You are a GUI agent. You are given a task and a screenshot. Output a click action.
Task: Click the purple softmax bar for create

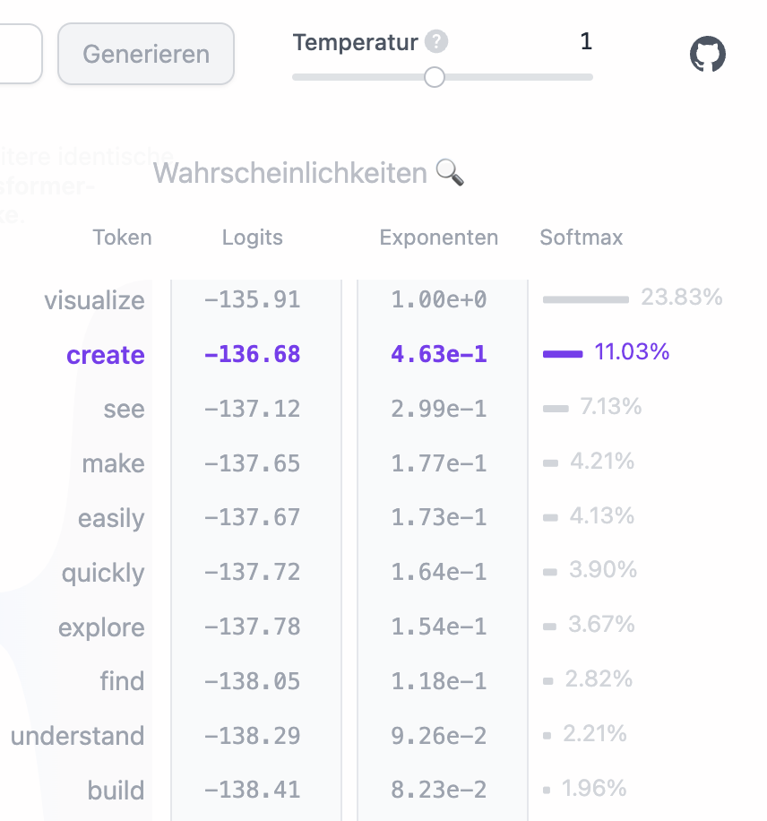[x=563, y=353]
